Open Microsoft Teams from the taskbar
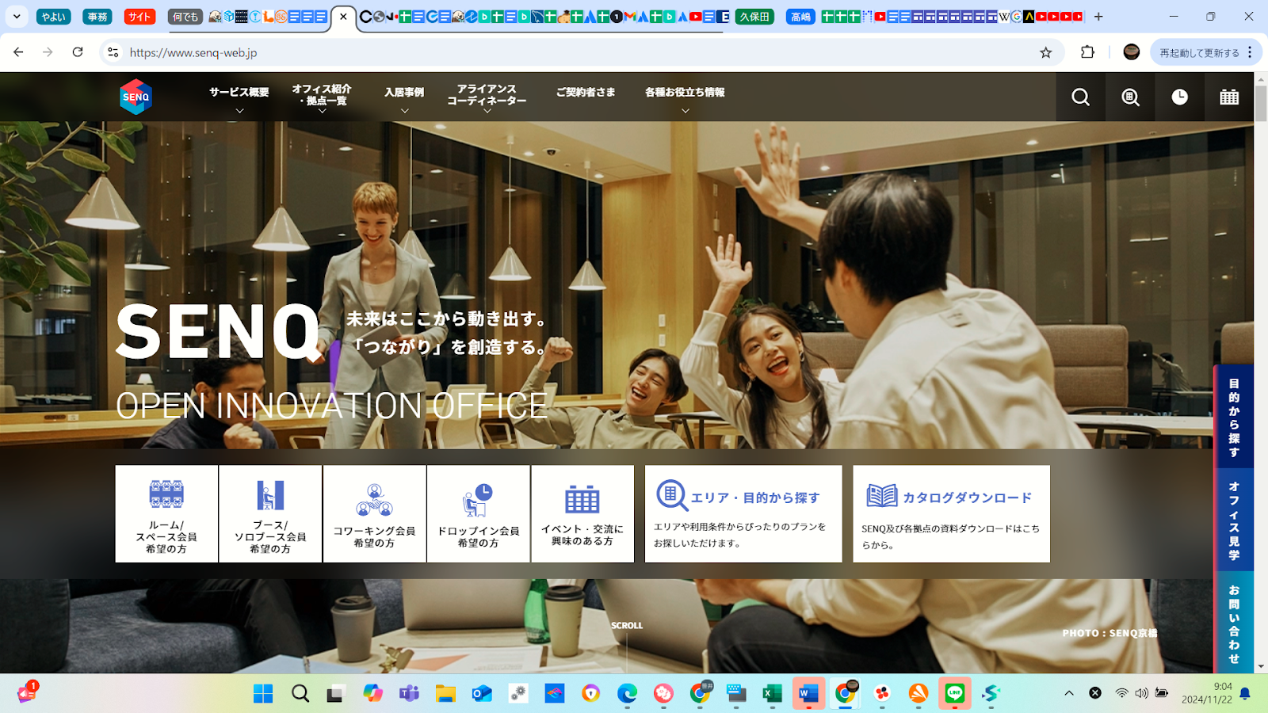The image size is (1268, 713). coord(409,694)
